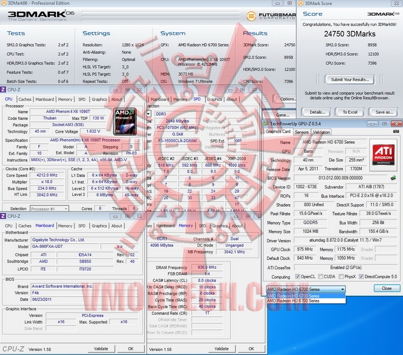Click the NB Frequency 3042.1 MHz value
Screen dimensions: 403x355
(x=234, y=252)
